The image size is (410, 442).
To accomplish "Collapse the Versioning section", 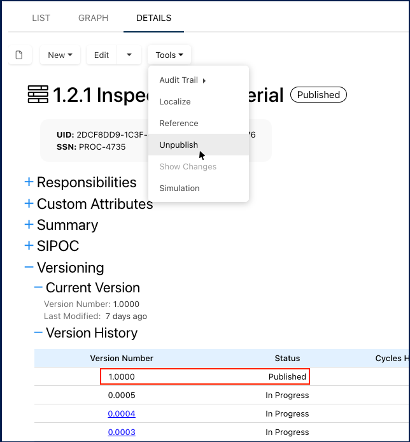I will click(29, 267).
